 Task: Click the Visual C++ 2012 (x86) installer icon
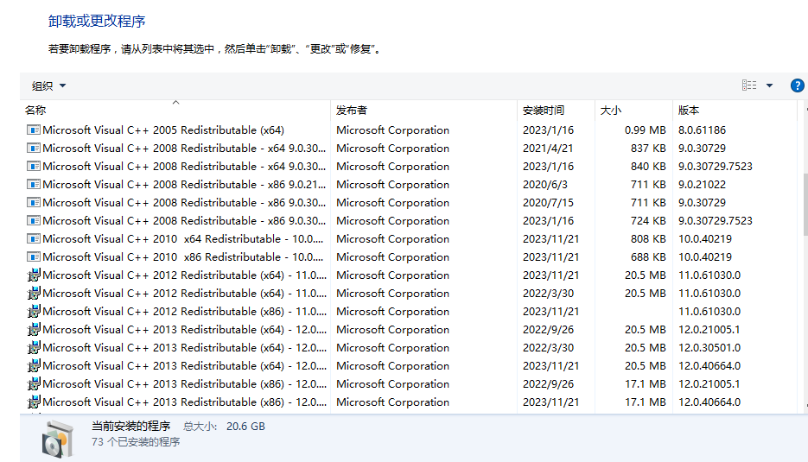point(34,312)
